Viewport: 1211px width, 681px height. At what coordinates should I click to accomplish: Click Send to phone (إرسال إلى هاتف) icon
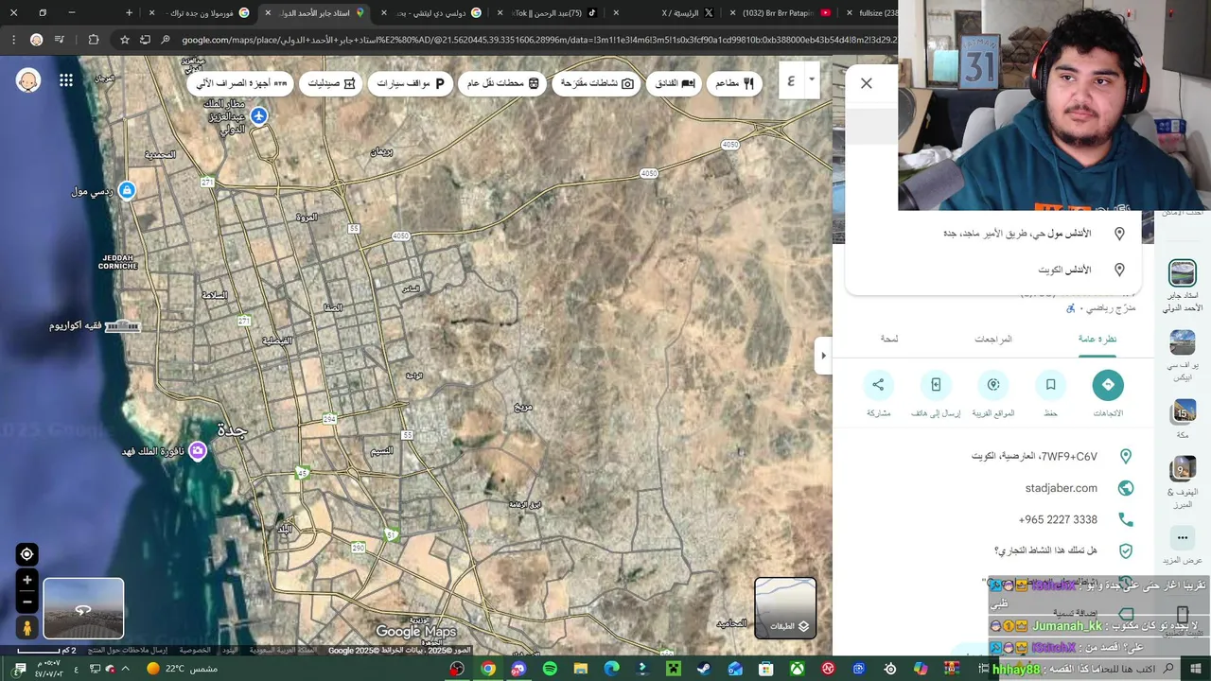point(936,385)
